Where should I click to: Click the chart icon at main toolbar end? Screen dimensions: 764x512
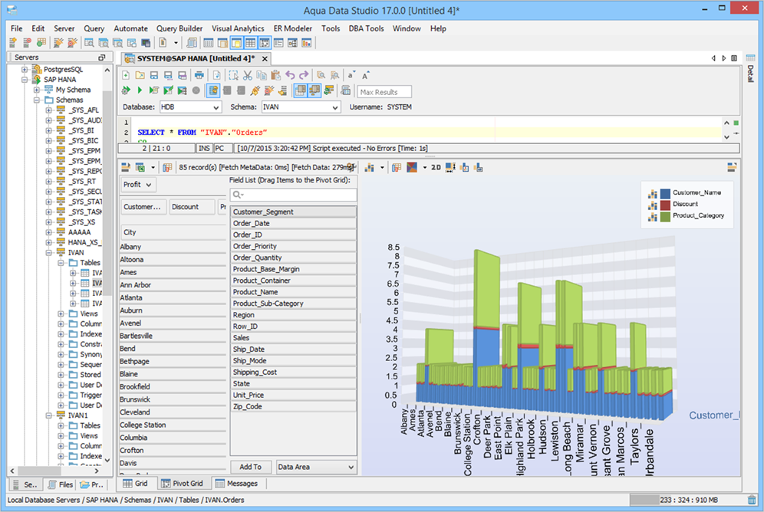coord(307,43)
